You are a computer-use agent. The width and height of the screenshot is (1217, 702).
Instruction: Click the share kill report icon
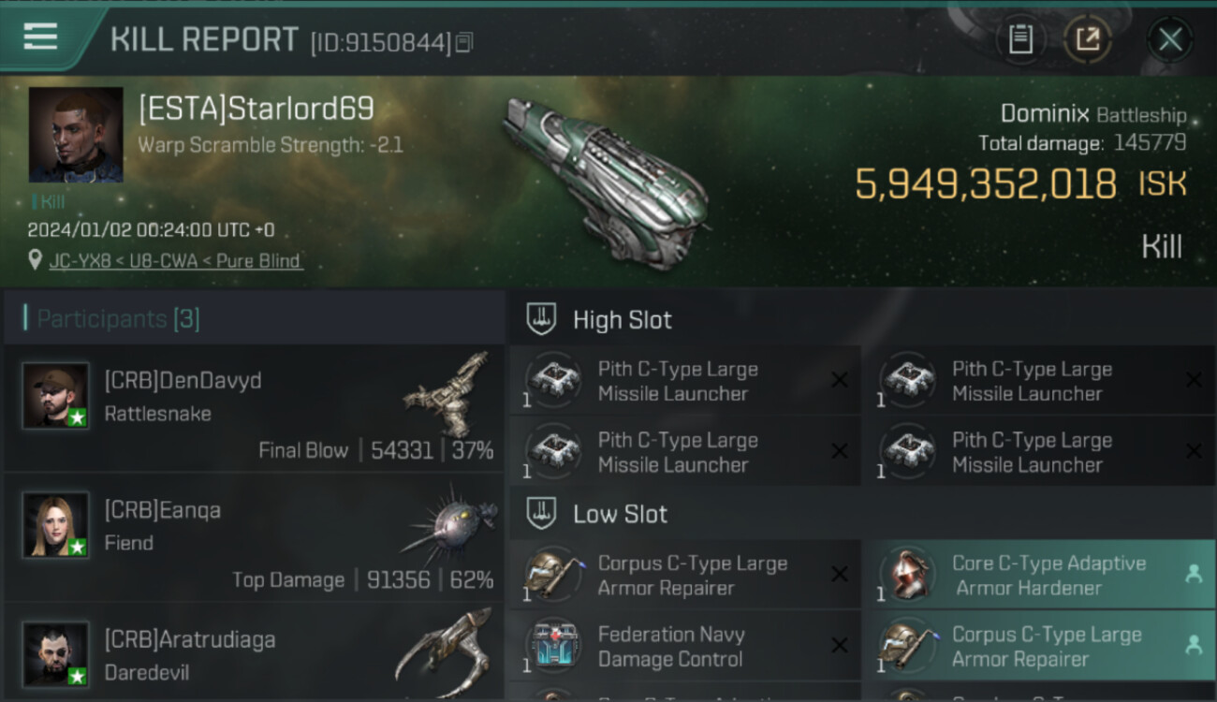coord(1087,39)
